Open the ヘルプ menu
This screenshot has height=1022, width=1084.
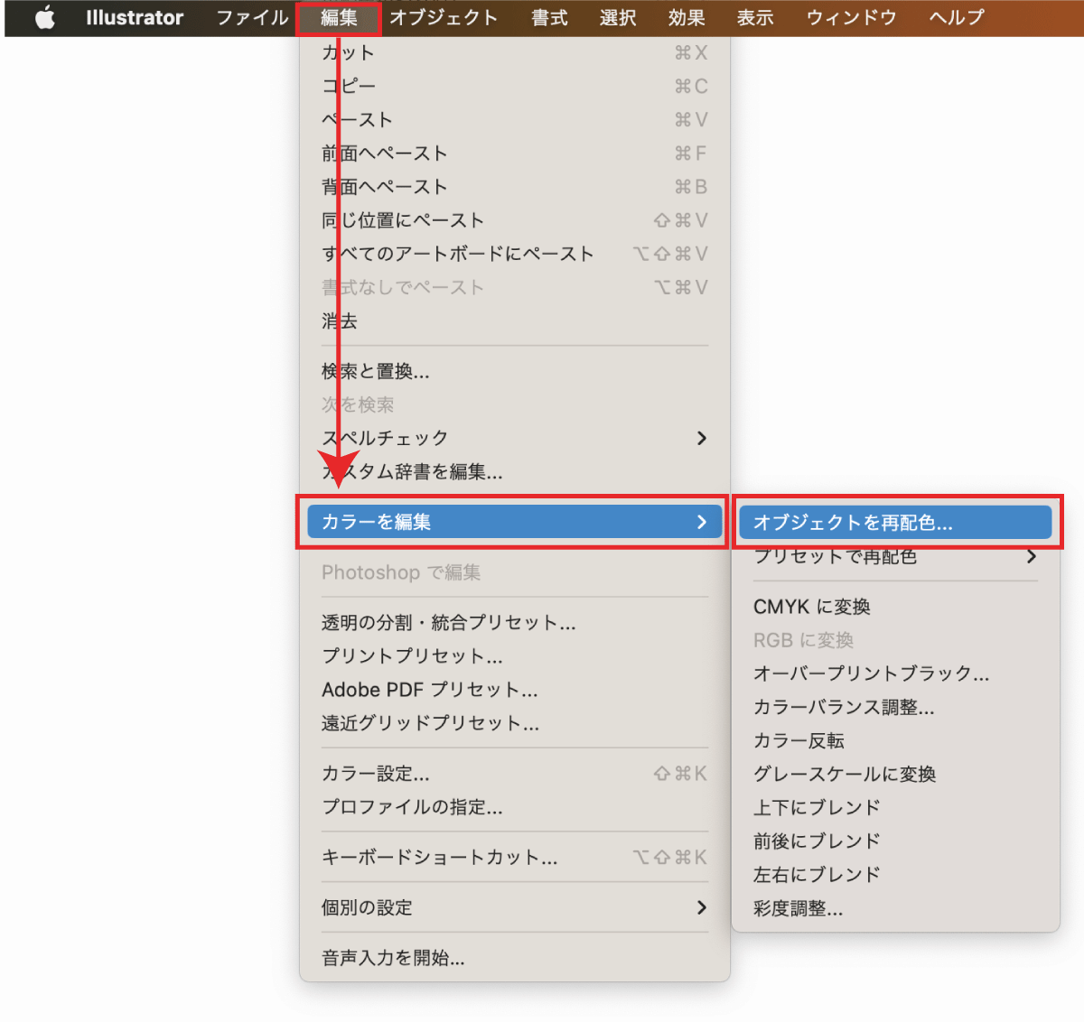tap(957, 18)
